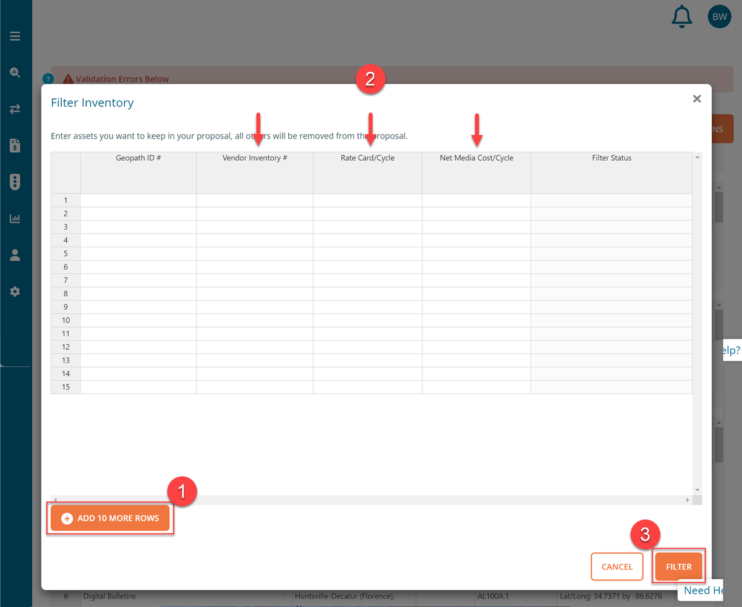Open the BW account avatar
The height and width of the screenshot is (607, 742).
tap(719, 17)
